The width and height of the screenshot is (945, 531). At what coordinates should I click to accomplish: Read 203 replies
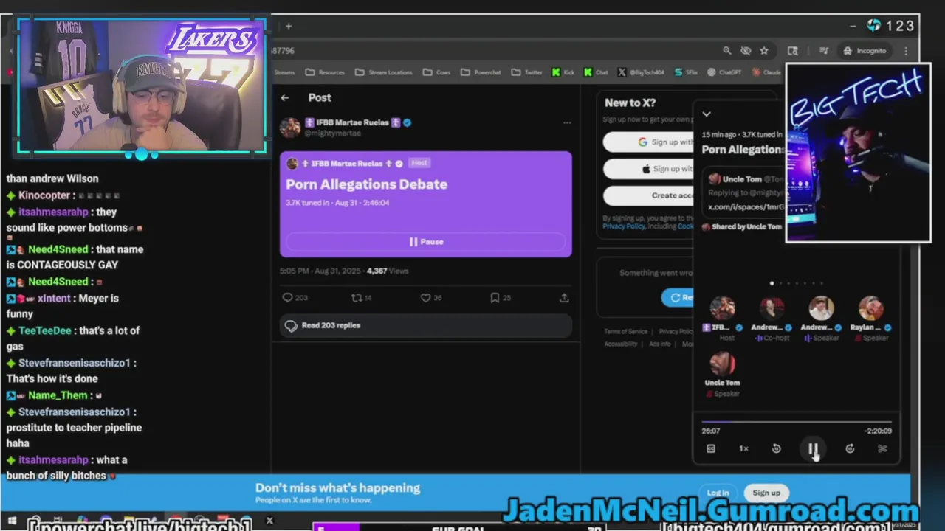(x=426, y=325)
